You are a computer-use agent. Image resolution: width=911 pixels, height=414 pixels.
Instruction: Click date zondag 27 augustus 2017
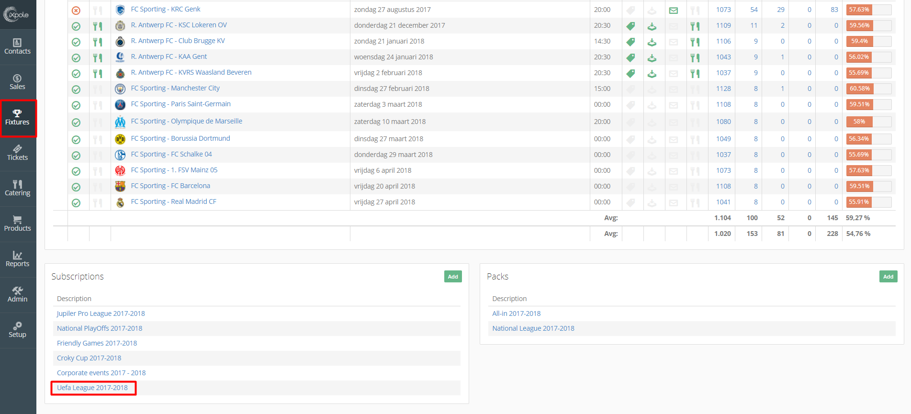pyautogui.click(x=393, y=10)
